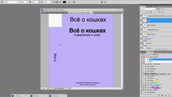172x97 pixels.
Task: Select the Layer 1 layer row
Action: tap(156, 39)
